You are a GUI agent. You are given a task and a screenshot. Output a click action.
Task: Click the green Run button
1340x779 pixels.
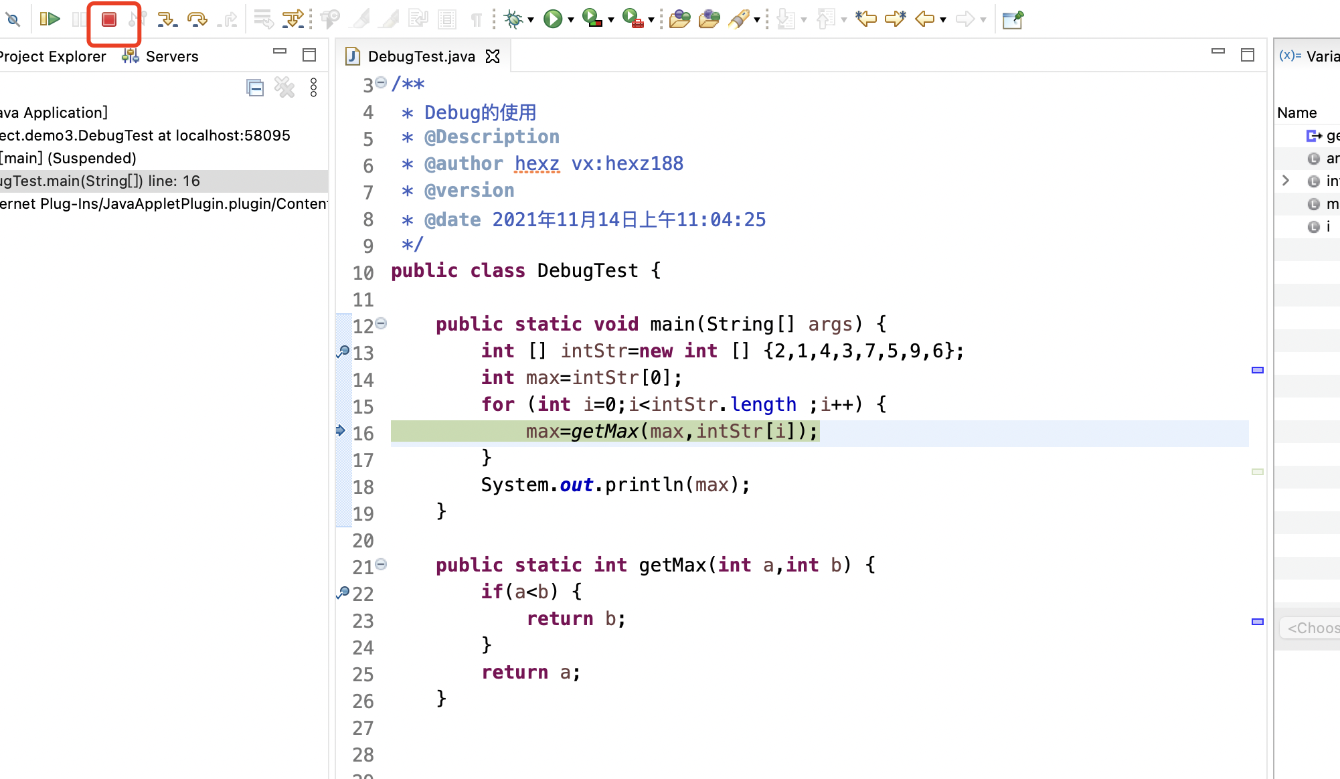point(552,19)
